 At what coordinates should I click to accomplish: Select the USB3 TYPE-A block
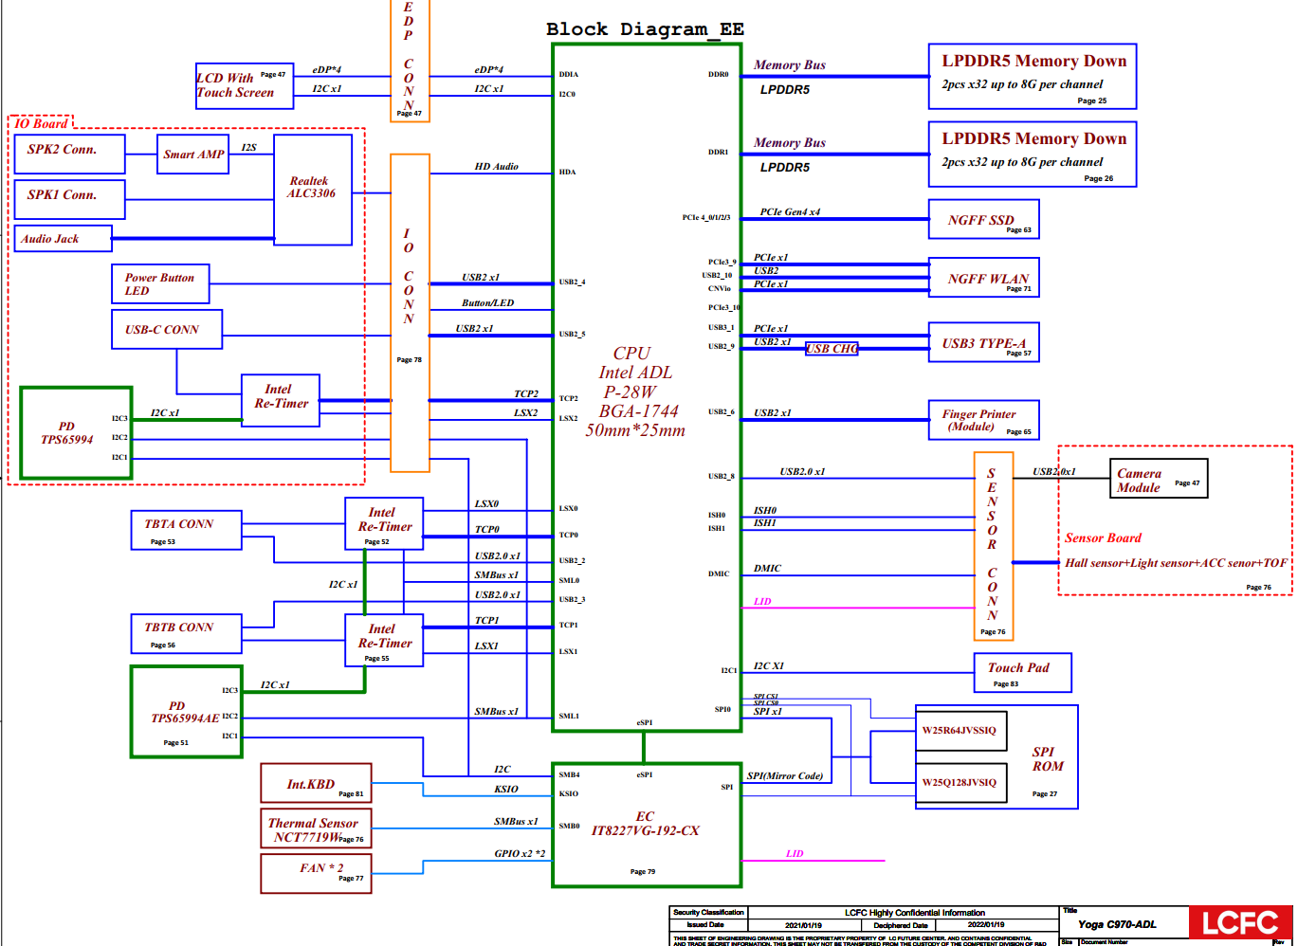pyautogui.click(x=984, y=342)
